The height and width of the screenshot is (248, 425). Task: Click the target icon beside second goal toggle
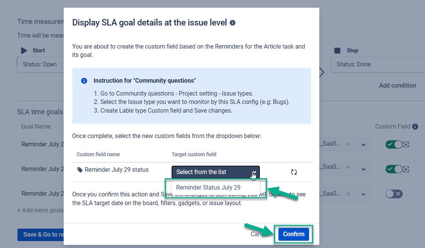[406, 169]
